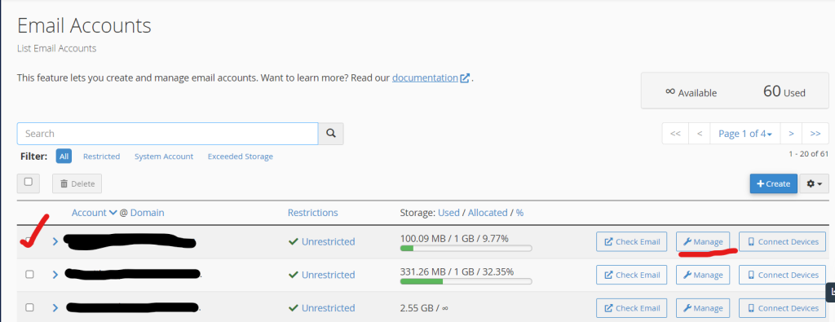Click the 331.26 MB / 1 GB / 32.35% text
This screenshot has height=322, width=835.
tap(457, 271)
